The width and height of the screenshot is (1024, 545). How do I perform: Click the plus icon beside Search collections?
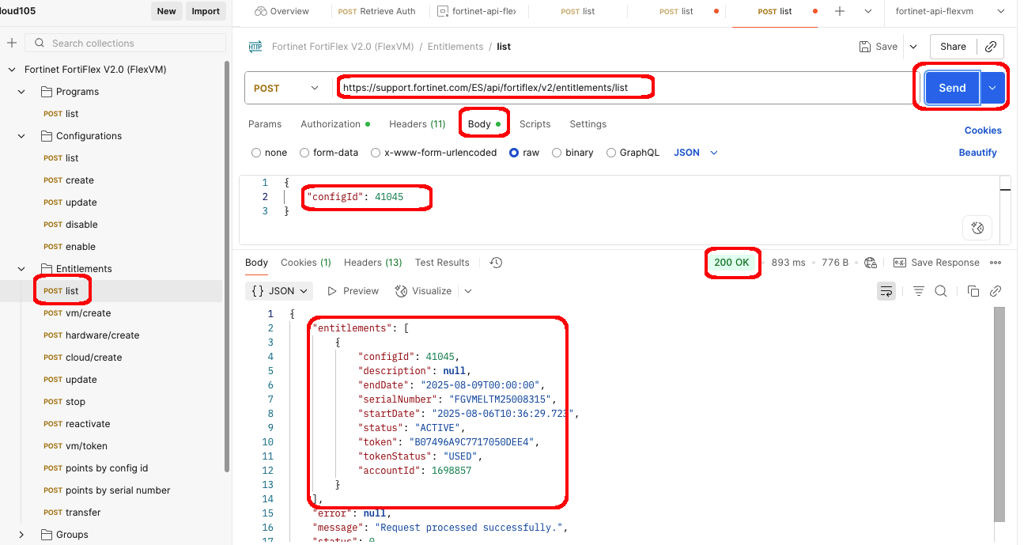coord(12,43)
